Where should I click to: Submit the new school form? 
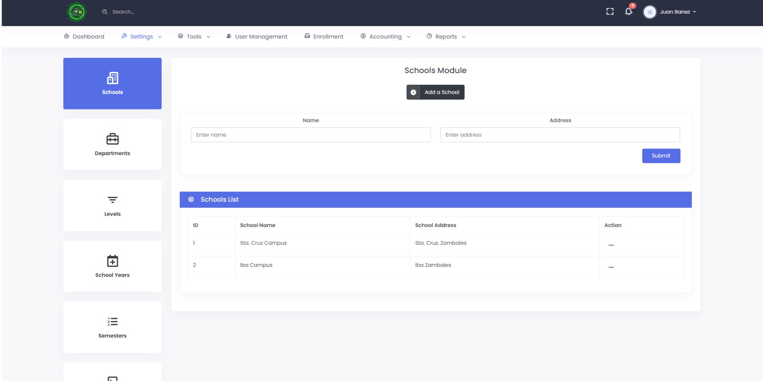click(661, 156)
